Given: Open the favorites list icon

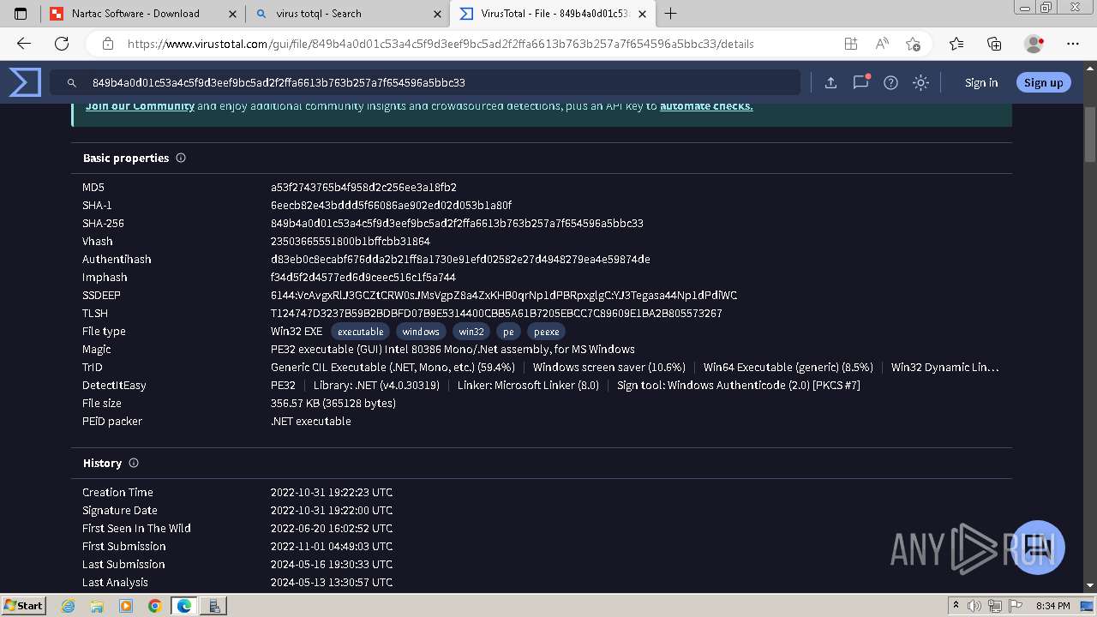Looking at the screenshot, I should 956,44.
